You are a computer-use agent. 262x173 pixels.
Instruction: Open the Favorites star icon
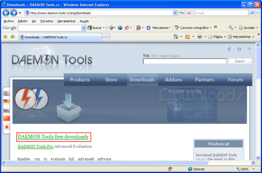pos(5,36)
